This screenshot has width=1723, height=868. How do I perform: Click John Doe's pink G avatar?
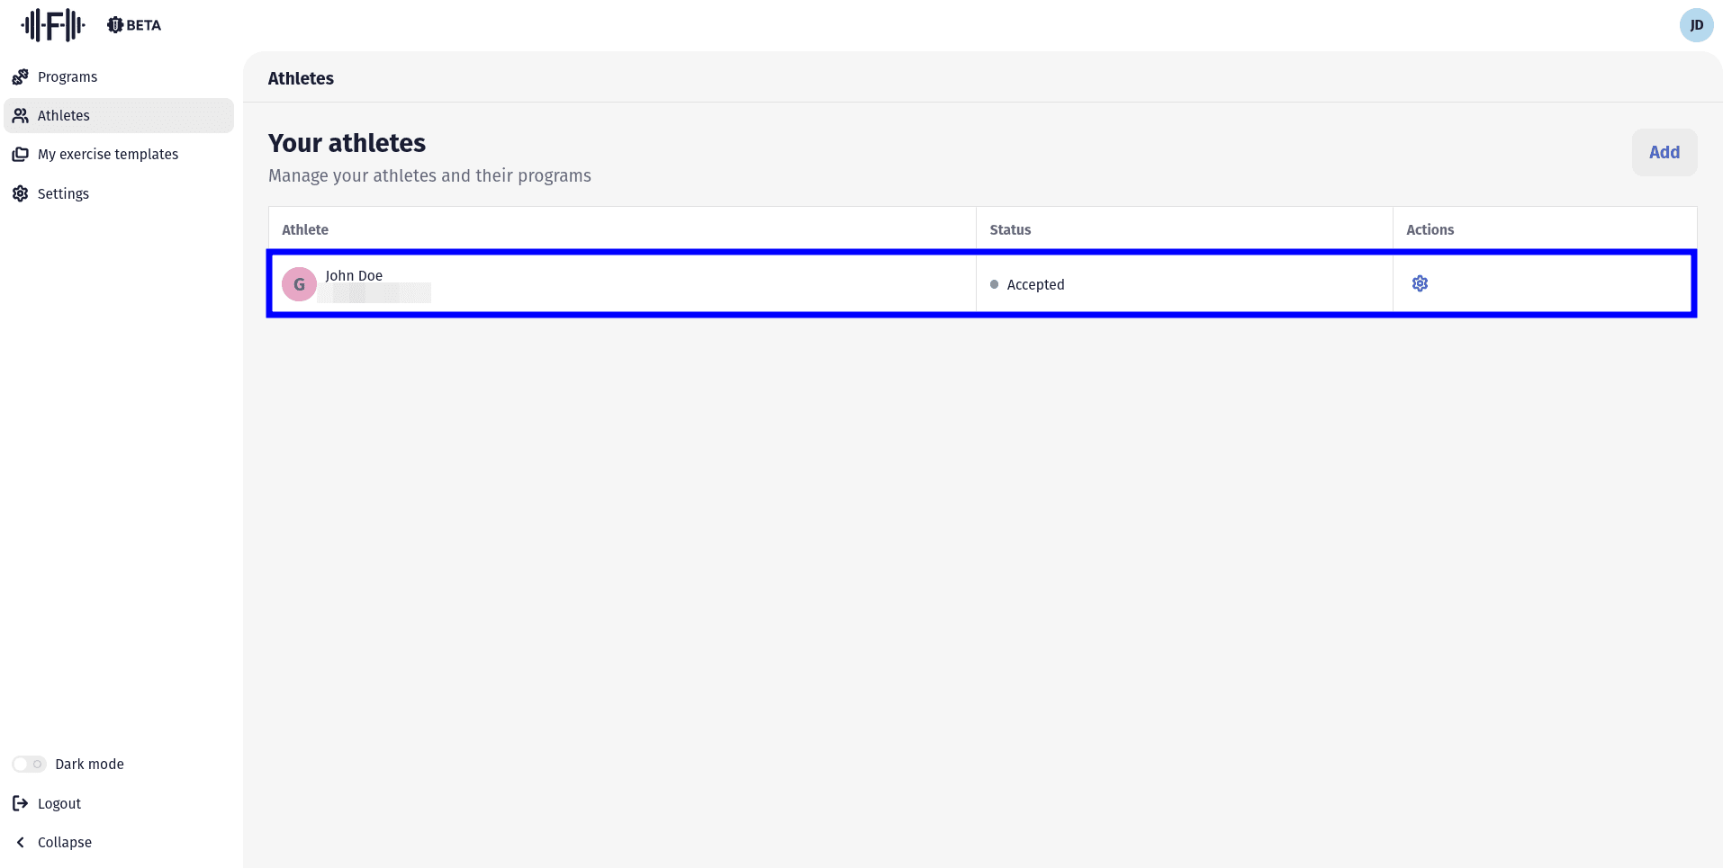pyautogui.click(x=299, y=284)
